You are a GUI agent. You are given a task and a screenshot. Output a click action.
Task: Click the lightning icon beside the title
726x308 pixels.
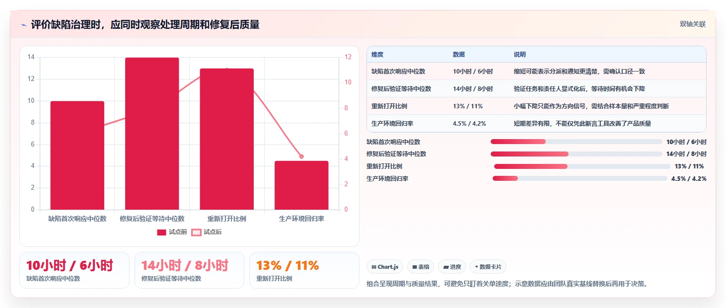coord(24,25)
